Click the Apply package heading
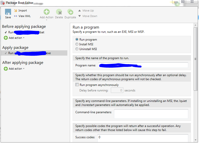Viewport: 199px width, 143px height. click(15, 48)
